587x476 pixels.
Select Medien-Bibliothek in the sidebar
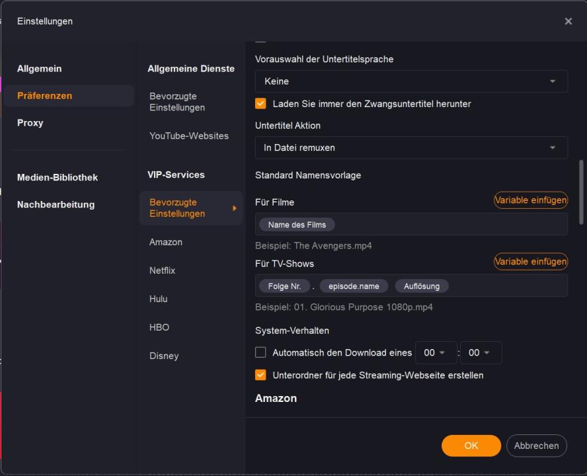[58, 177]
